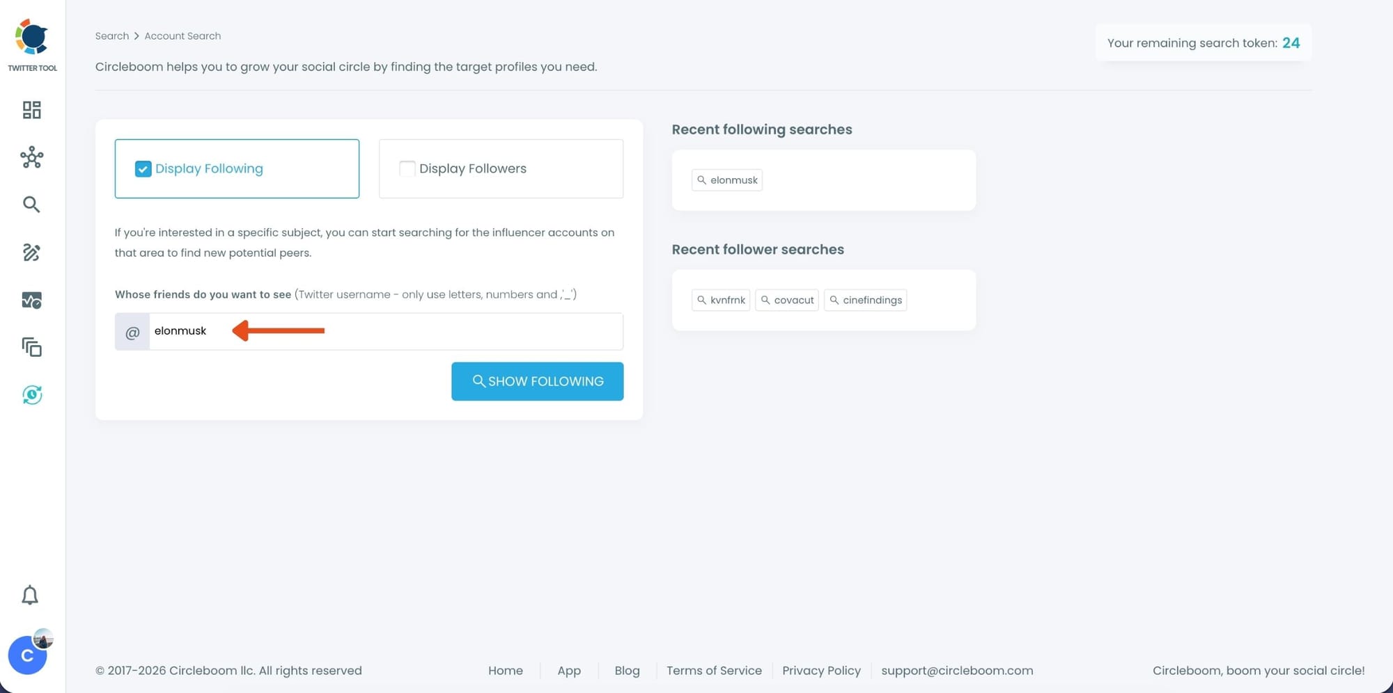Image resolution: width=1393 pixels, height=693 pixels.
Task: Open the dashboard grid icon in sidebar
Action: point(32,110)
